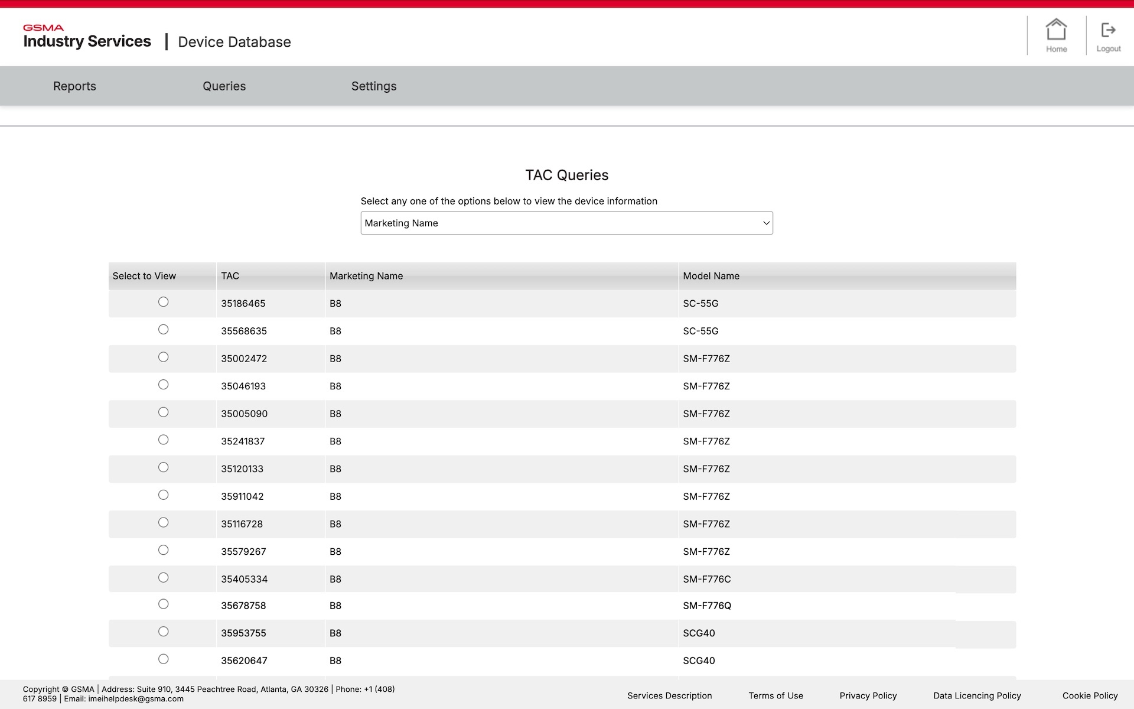
Task: Click the Marketing Name column header
Action: tap(366, 276)
